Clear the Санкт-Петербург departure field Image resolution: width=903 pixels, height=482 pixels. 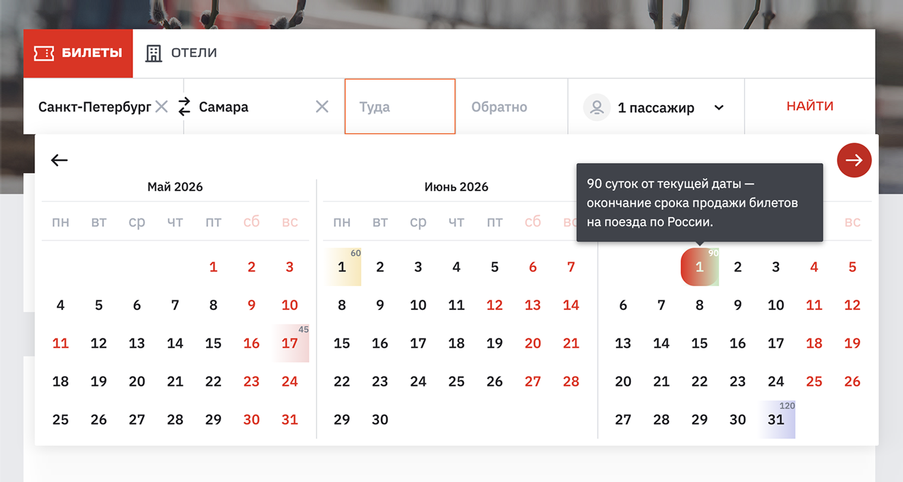(162, 107)
